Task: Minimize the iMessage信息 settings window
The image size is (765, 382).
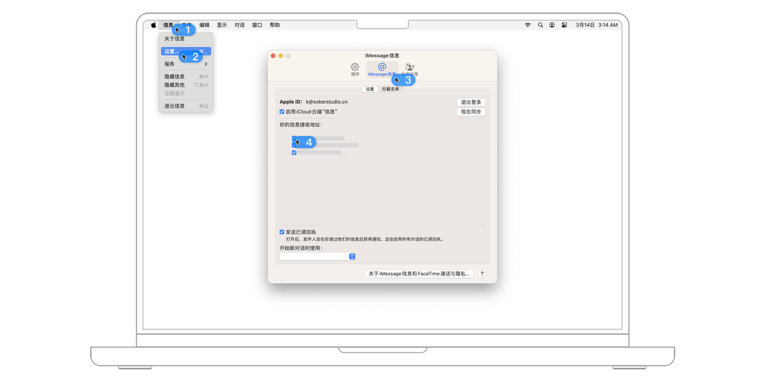Action: coord(281,56)
